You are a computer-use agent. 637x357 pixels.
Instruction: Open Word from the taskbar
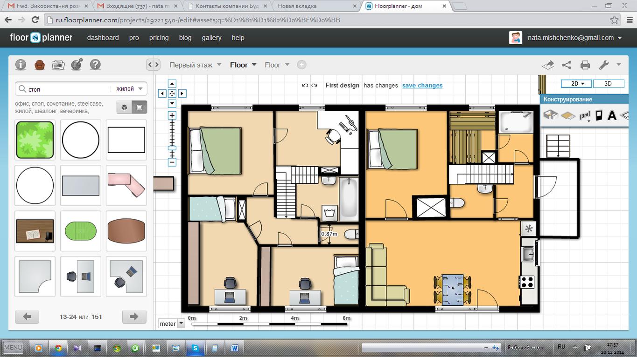tap(234, 347)
